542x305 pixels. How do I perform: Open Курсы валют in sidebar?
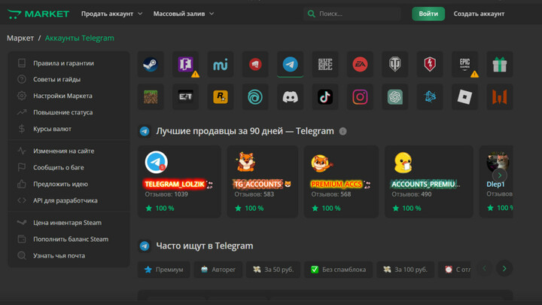pos(69,129)
